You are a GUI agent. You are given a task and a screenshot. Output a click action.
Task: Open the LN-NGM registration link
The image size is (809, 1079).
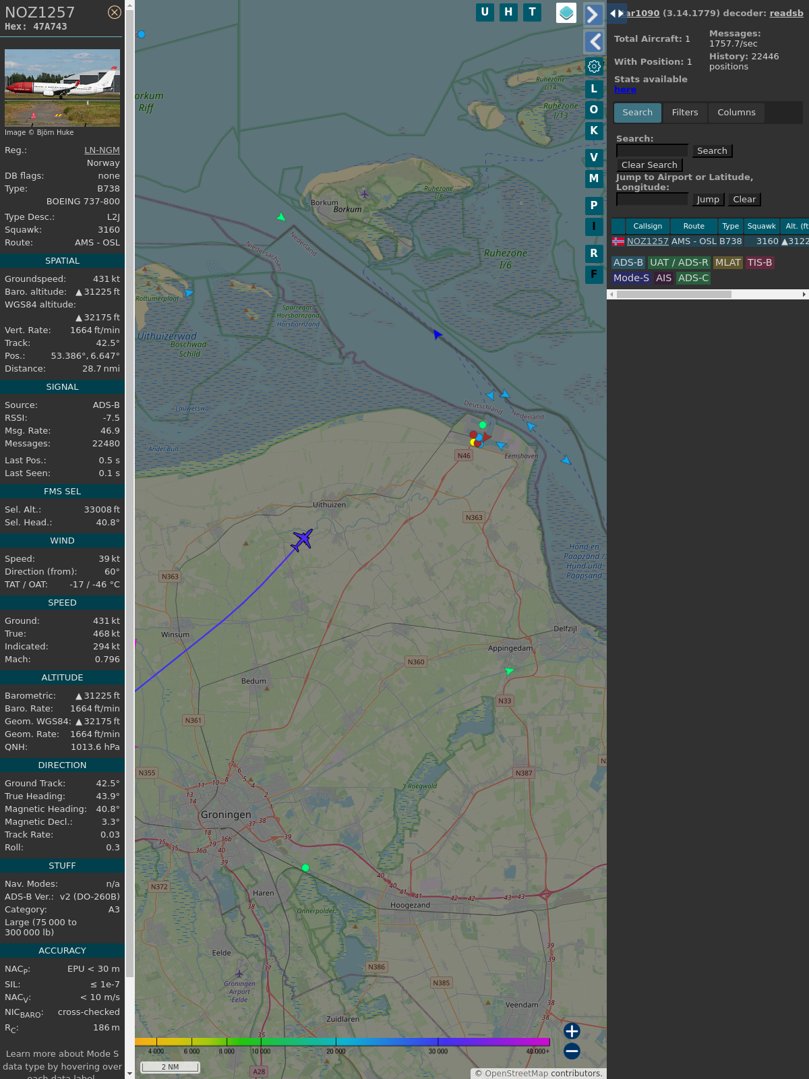click(102, 150)
